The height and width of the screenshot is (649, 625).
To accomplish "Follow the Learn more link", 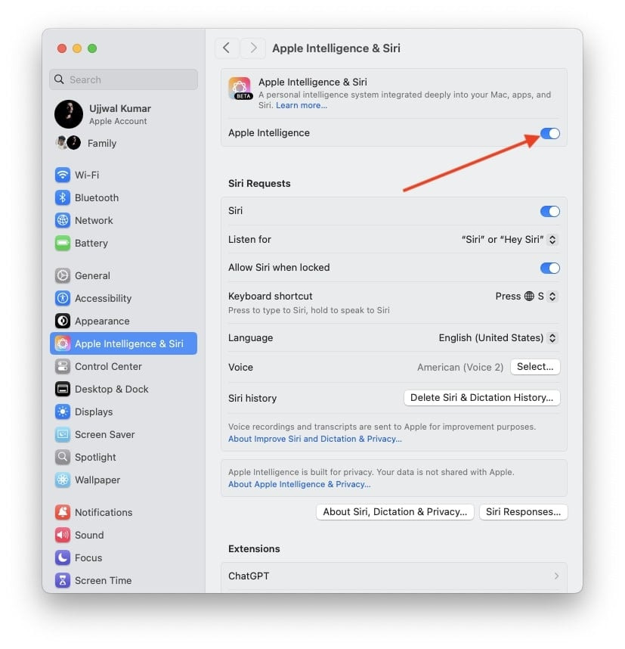I will (x=301, y=106).
